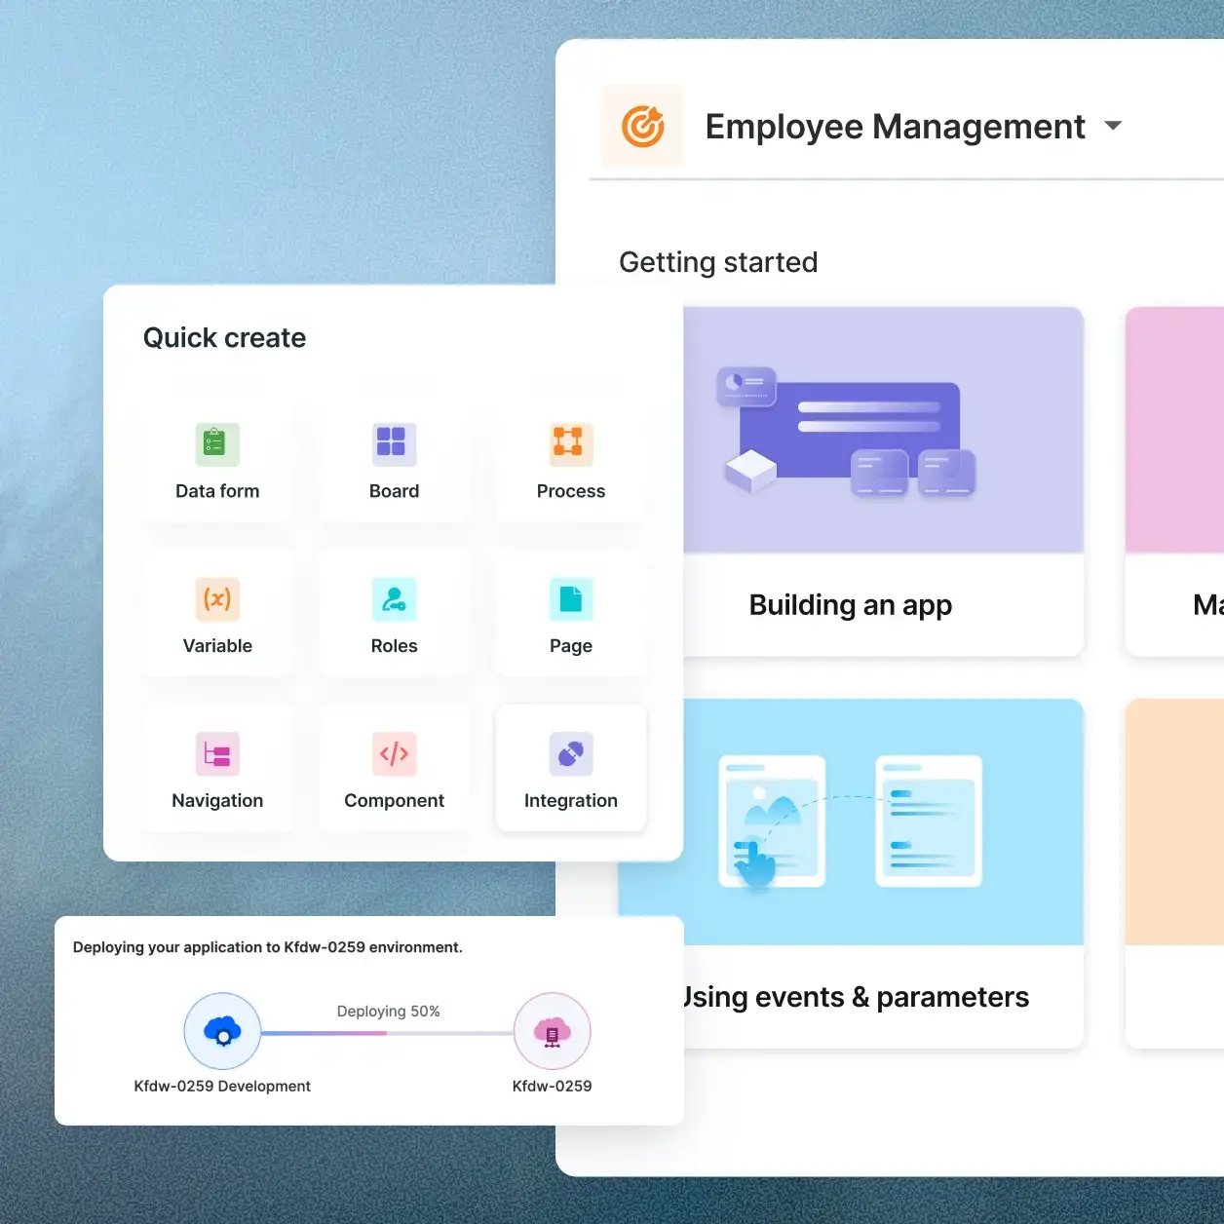This screenshot has width=1224, height=1224.
Task: Select the Board grid icon
Action: coord(394,444)
